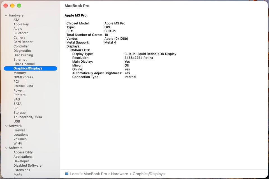The image size is (269, 179).
Task: Select Camera in the sidebar
Action: pyautogui.click(x=19, y=38)
